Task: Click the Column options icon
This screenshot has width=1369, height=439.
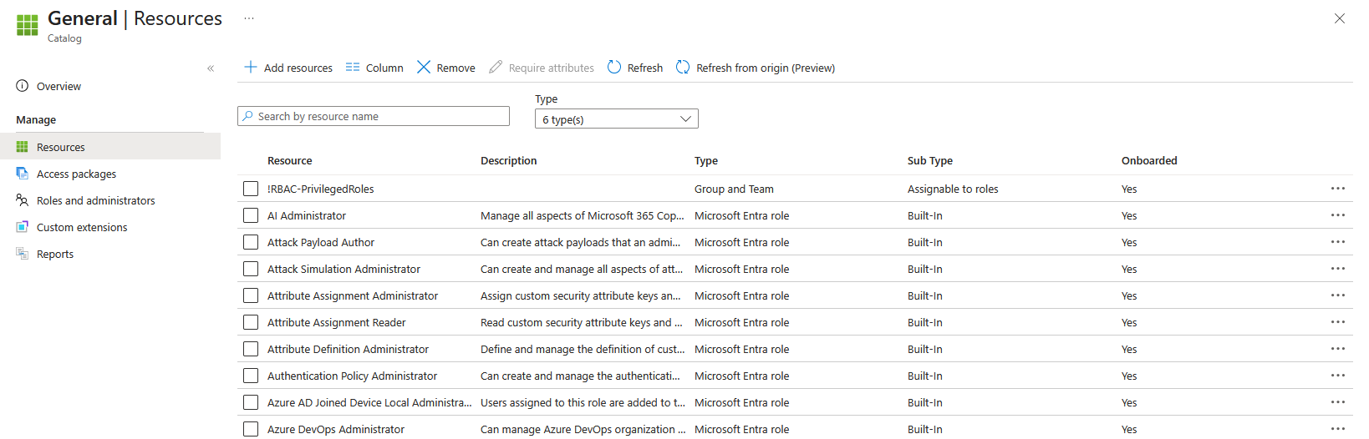Action: 353,67
